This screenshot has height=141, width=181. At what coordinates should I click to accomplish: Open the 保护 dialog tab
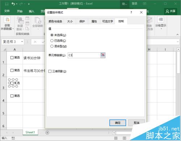point(82,21)
